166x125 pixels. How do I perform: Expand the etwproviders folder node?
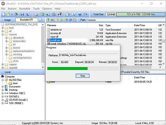point(7,41)
